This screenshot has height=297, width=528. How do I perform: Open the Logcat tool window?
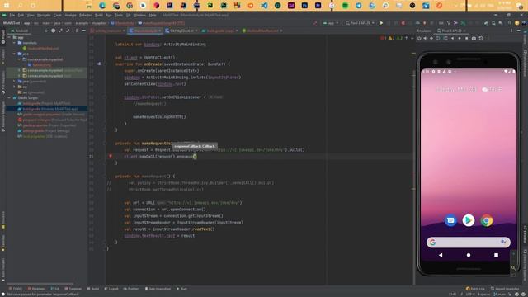[111, 289]
